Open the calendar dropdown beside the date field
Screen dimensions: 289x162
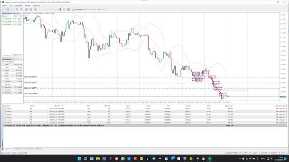pyautogui.click(x=103, y=9)
